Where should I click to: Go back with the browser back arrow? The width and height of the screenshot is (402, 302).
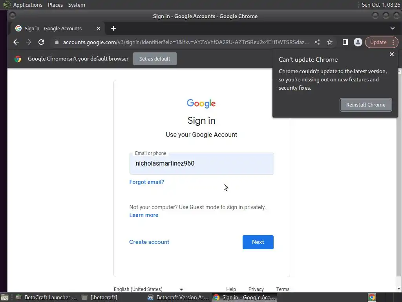pyautogui.click(x=16, y=42)
